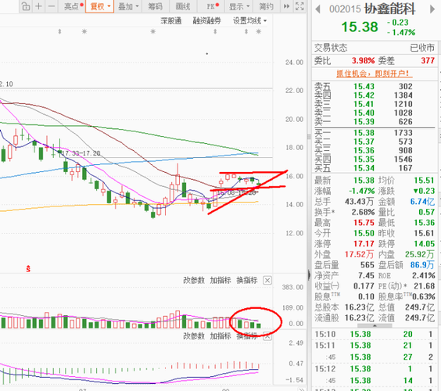Zoom in chart with plus icon
The image size is (441, 391).
39,6
